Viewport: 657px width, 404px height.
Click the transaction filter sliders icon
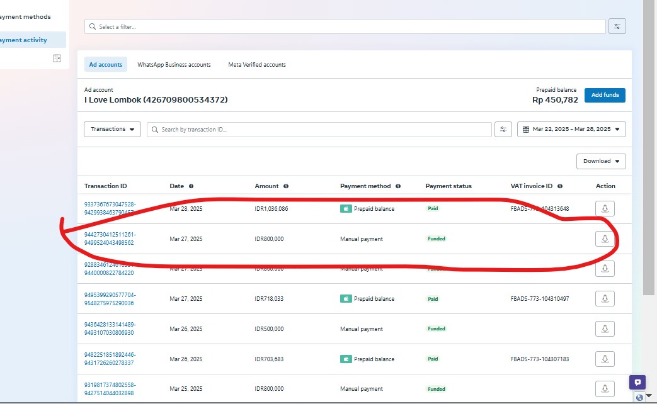tap(503, 130)
